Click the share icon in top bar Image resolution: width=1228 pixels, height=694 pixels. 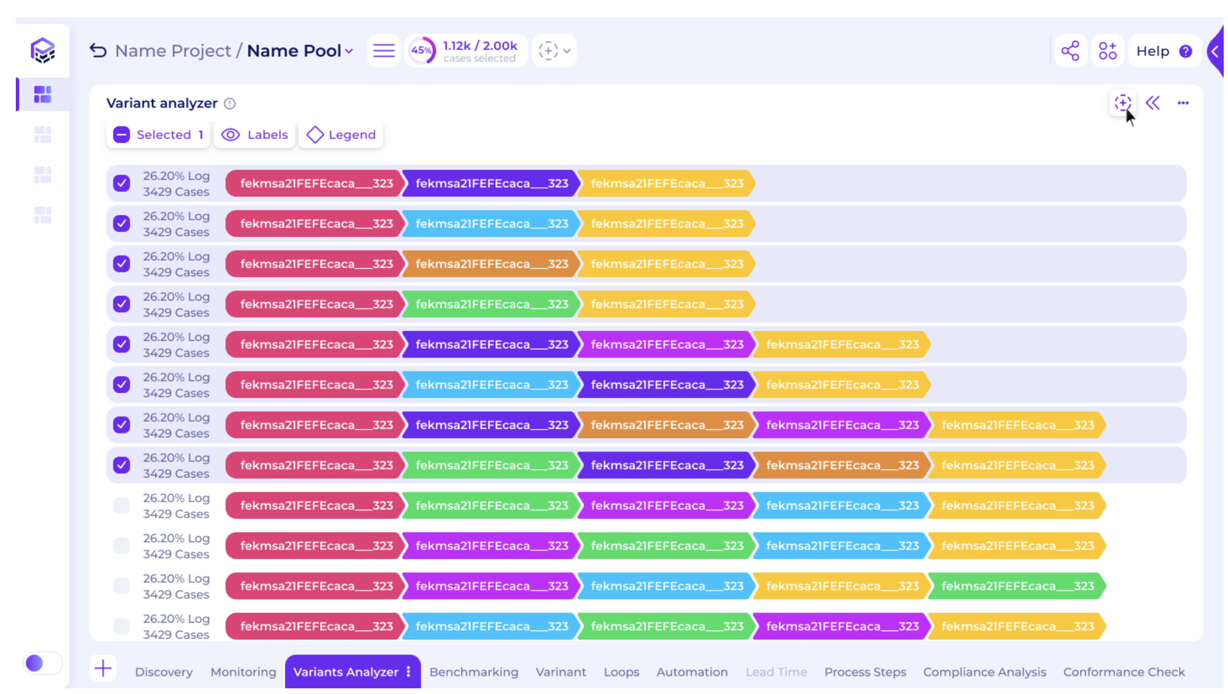click(x=1071, y=51)
